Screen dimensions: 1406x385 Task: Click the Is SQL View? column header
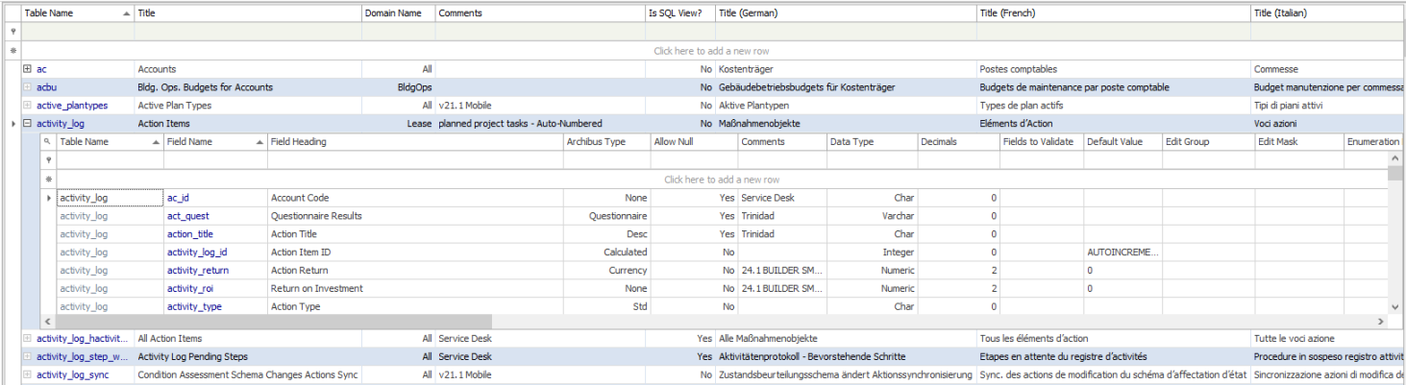679,13
